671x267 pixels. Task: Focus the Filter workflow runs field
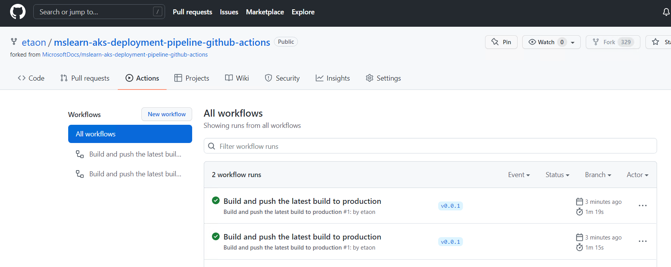[430, 146]
